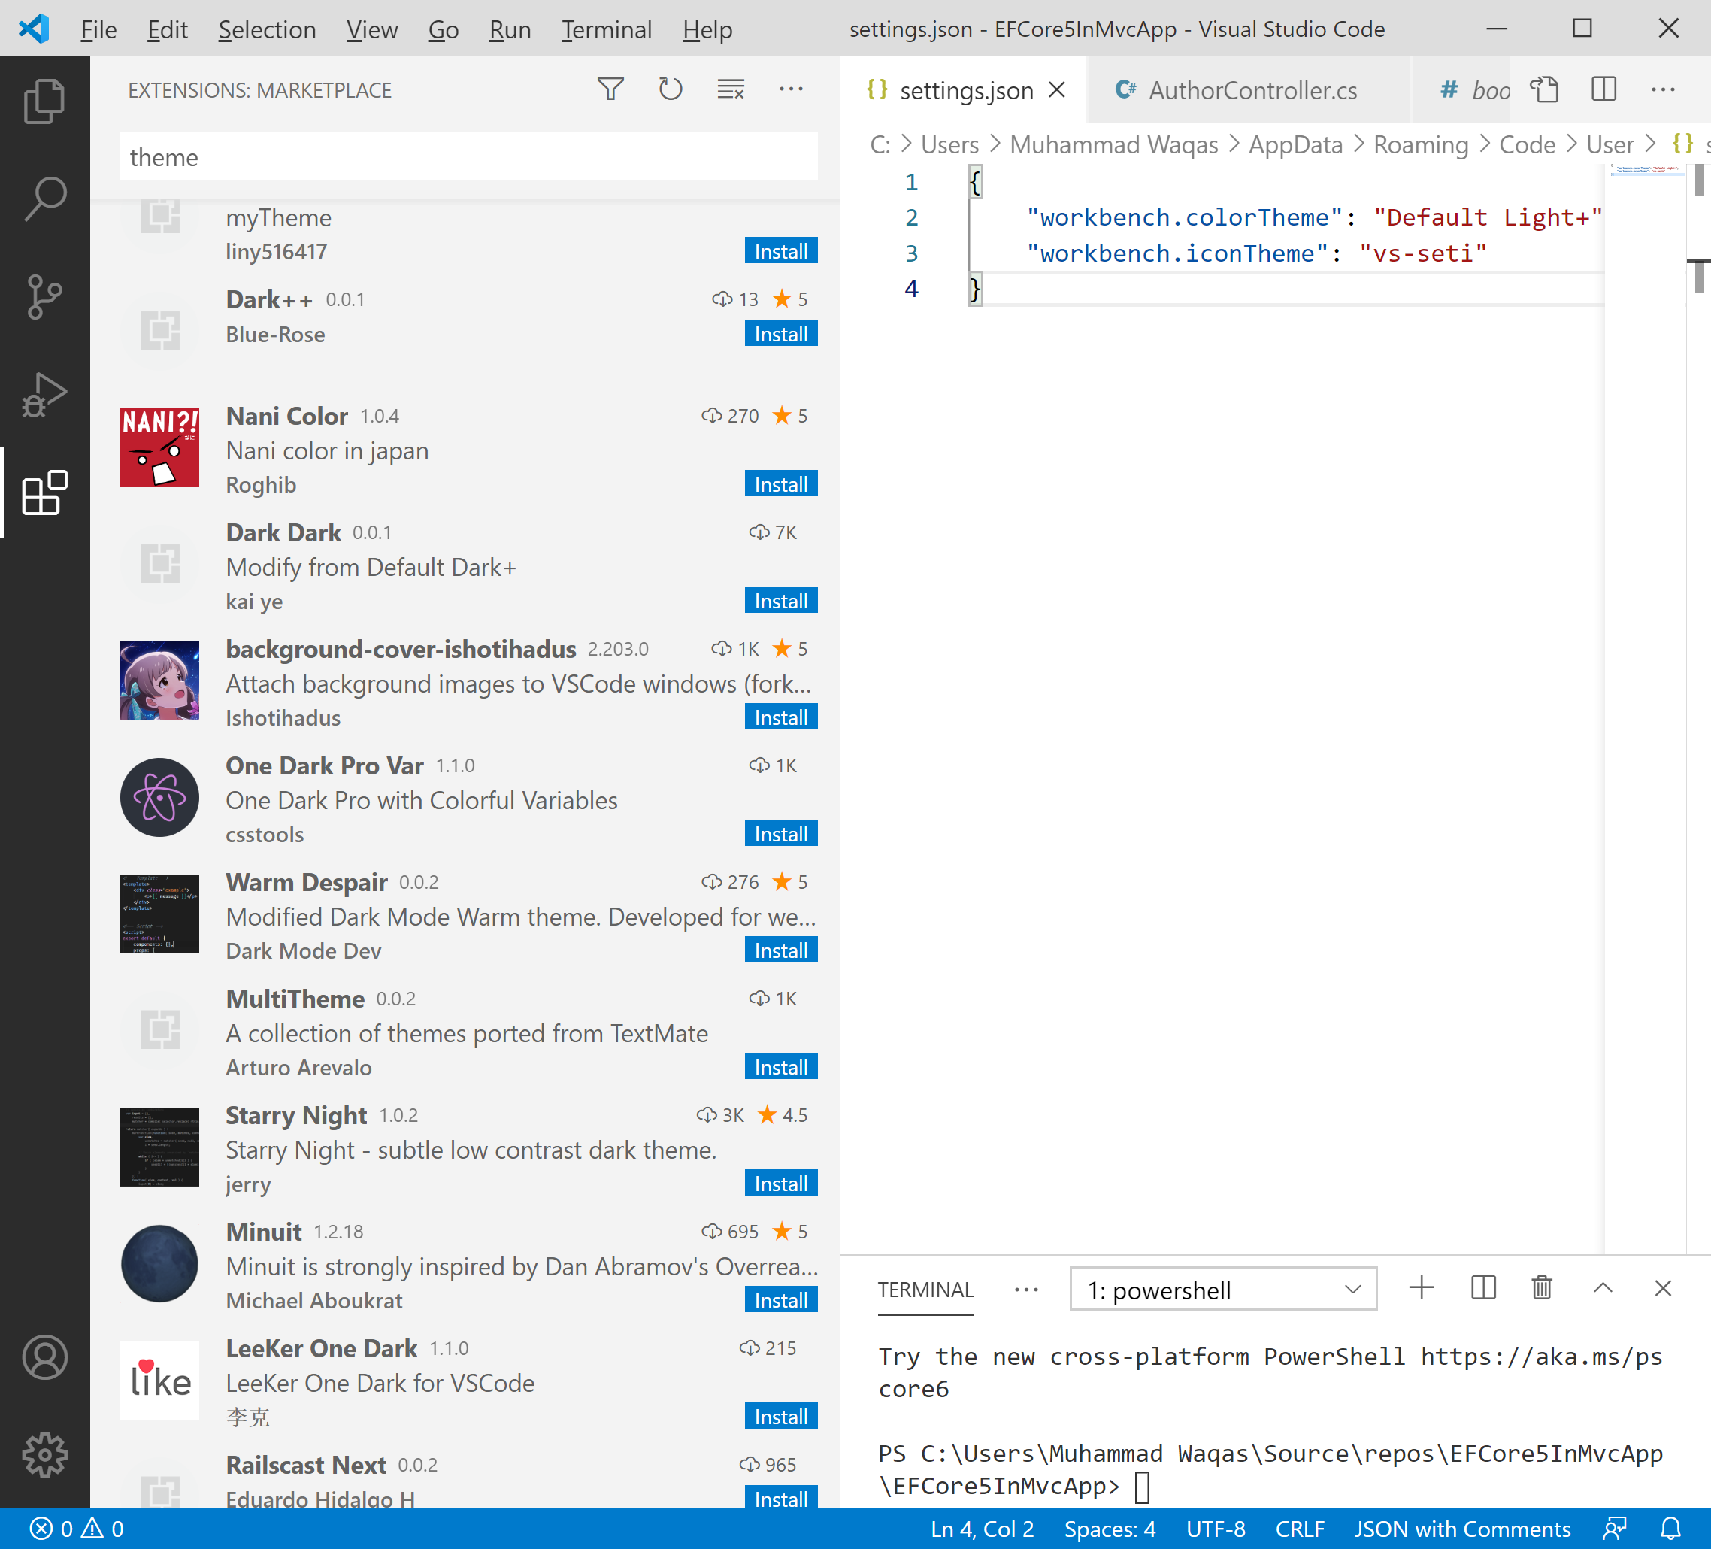Split the terminal pane

1482,1288
